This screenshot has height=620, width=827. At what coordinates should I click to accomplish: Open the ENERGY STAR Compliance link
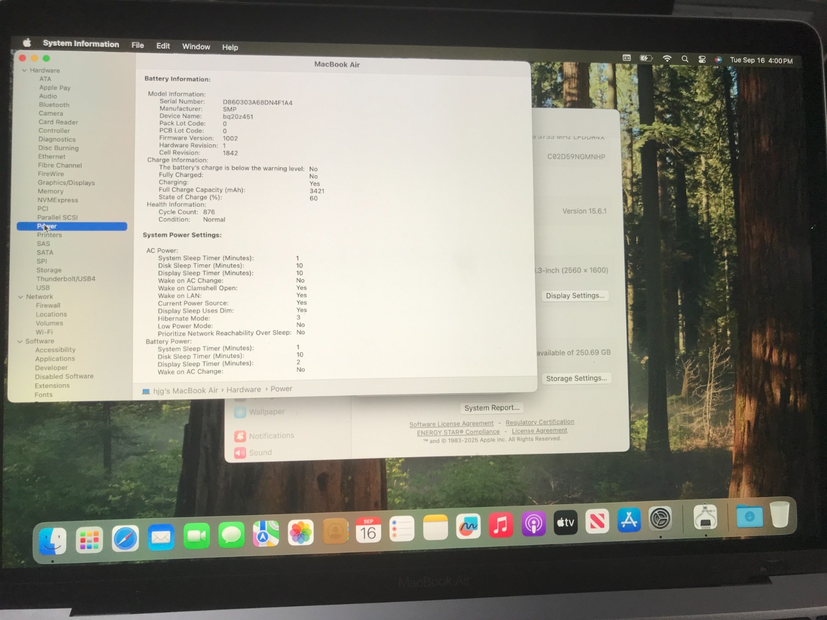pos(458,432)
